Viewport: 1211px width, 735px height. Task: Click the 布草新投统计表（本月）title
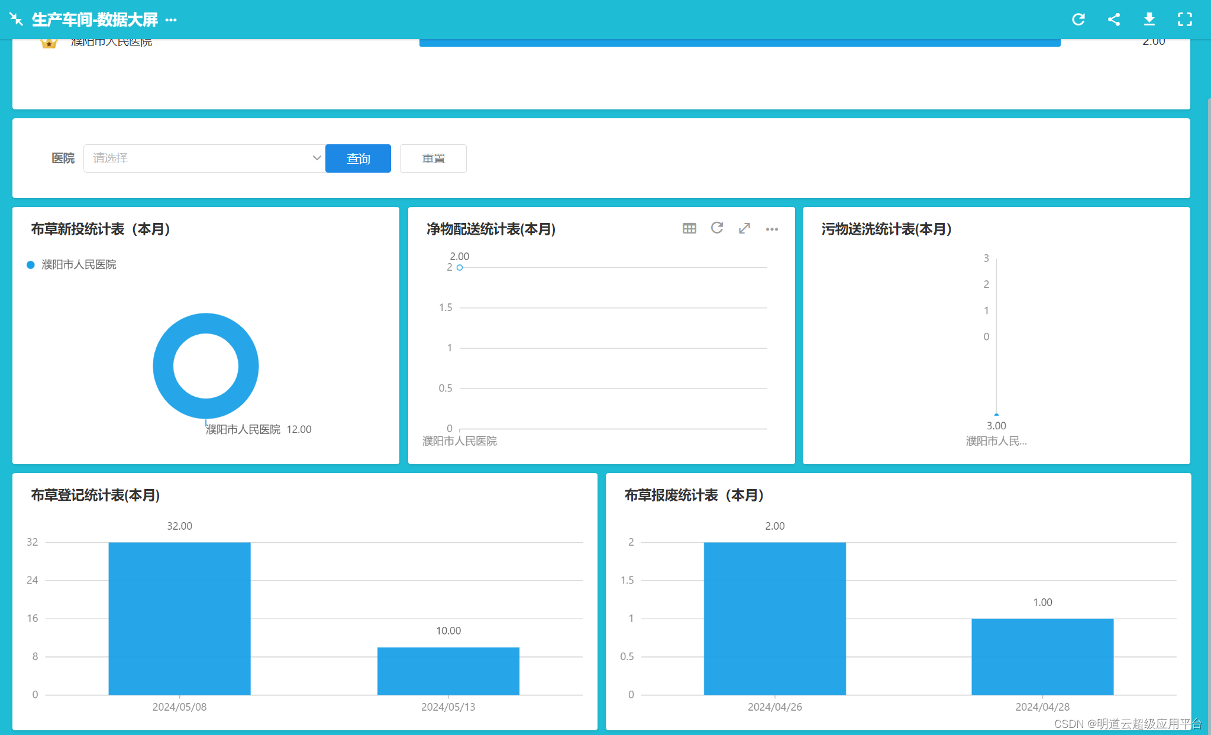[x=101, y=229]
